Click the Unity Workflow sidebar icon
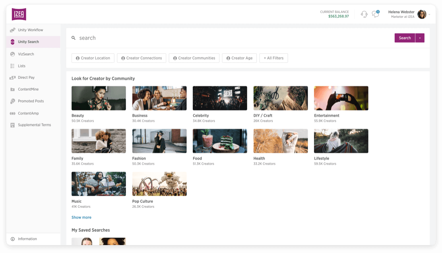The width and height of the screenshot is (442, 253). pyautogui.click(x=13, y=30)
